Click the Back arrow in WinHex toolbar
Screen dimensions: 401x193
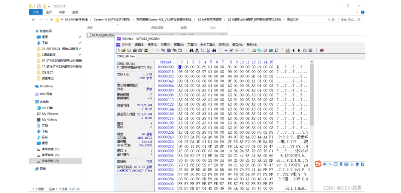pyautogui.click(x=237, y=50)
